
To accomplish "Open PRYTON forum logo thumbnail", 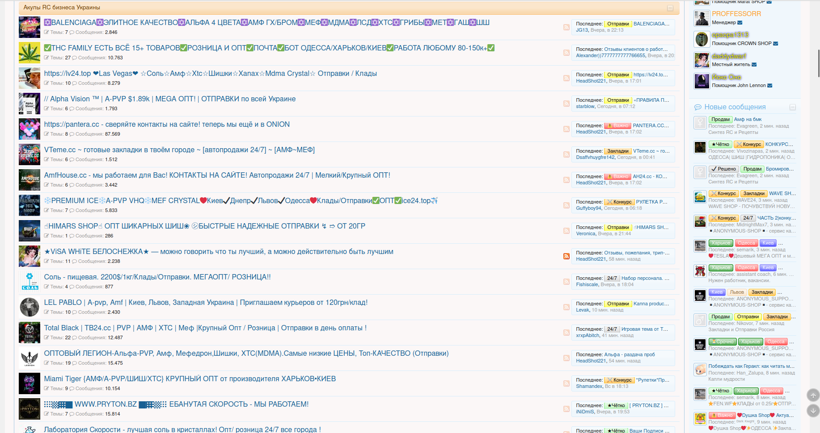I will pyautogui.click(x=30, y=409).
